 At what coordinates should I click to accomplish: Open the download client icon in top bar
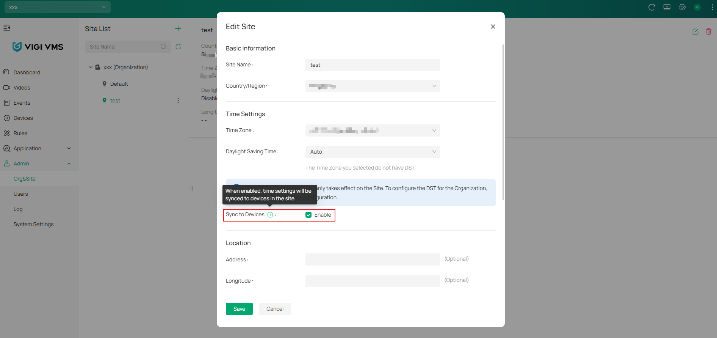667,7
